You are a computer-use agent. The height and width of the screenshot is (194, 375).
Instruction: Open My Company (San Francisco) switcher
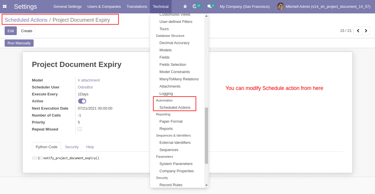coord(245,6)
